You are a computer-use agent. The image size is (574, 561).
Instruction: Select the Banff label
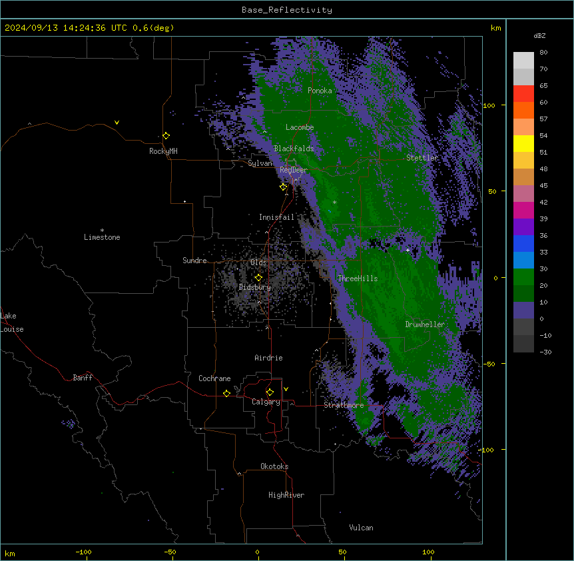[x=83, y=378]
